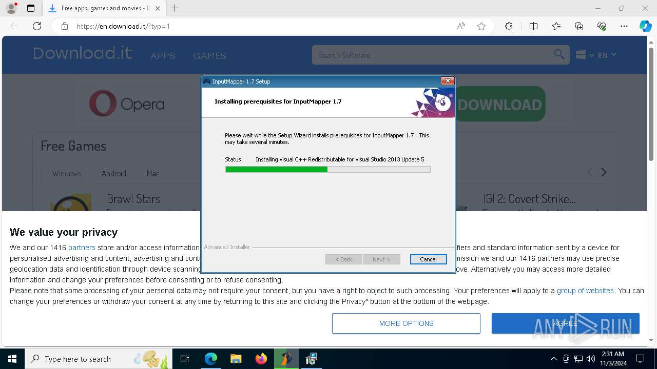Open a new browser tab
This screenshot has height=369, width=657.
click(175, 8)
